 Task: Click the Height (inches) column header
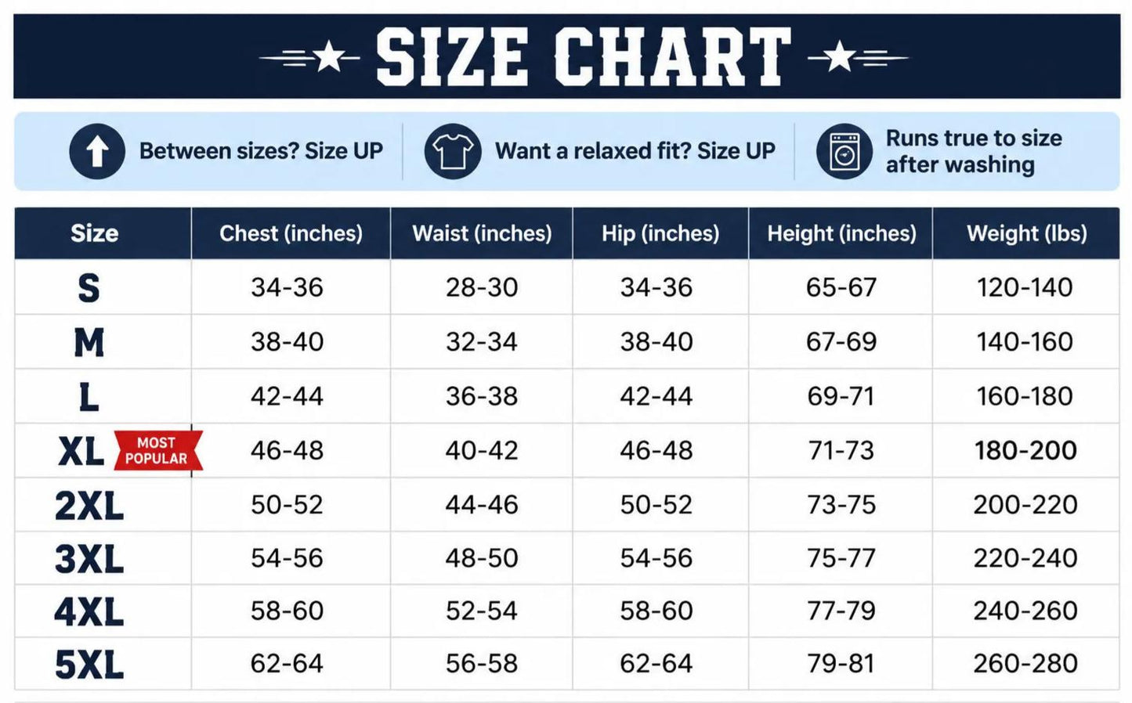coord(841,233)
